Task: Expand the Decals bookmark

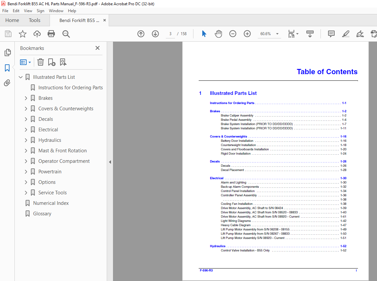Action: click(x=26, y=119)
